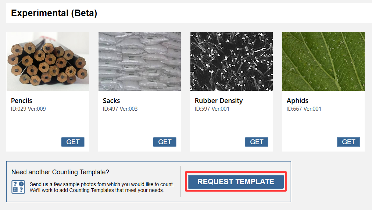This screenshot has height=210, width=372.
Task: Select the Aphids leaf thumbnail
Action: 323,61
